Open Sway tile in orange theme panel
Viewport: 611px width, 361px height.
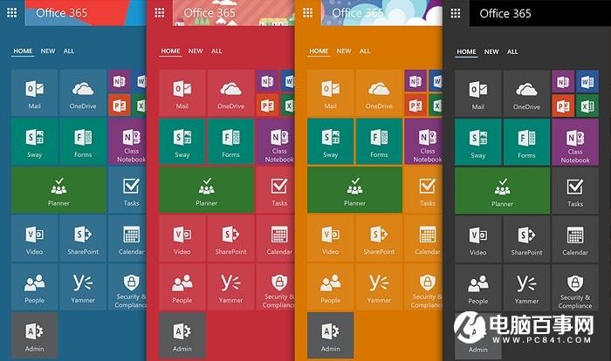pos(331,141)
